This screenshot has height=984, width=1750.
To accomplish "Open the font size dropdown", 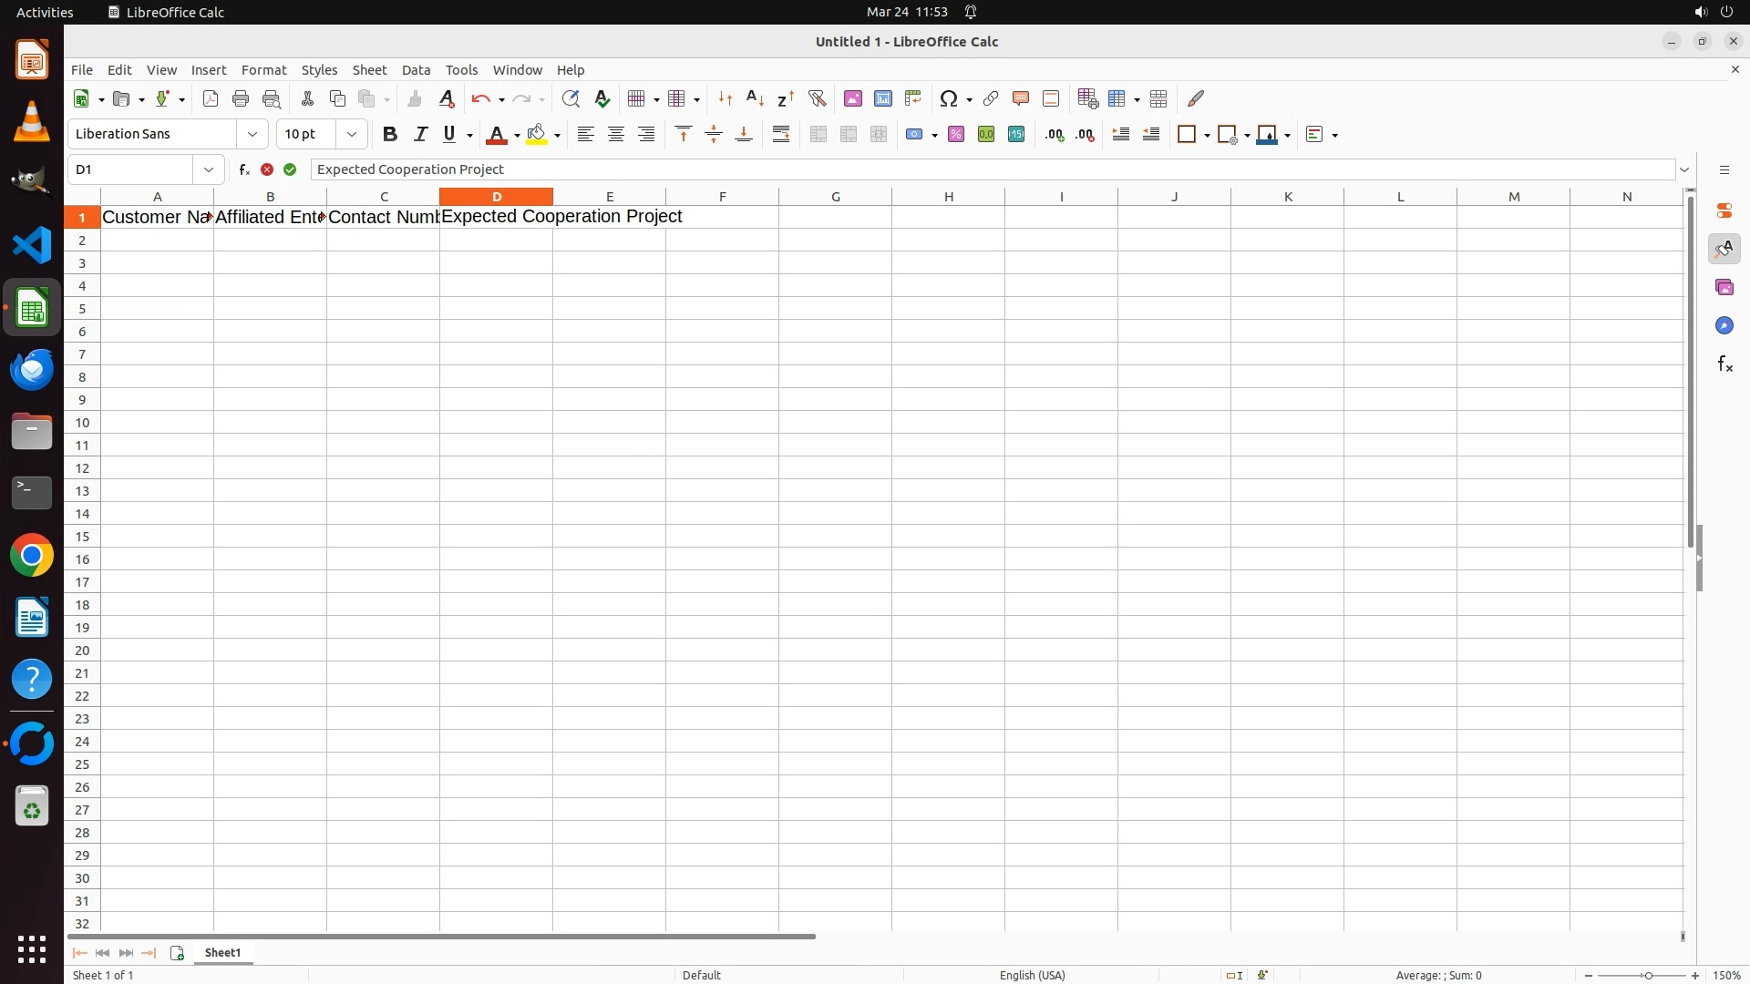I will pos(352,134).
